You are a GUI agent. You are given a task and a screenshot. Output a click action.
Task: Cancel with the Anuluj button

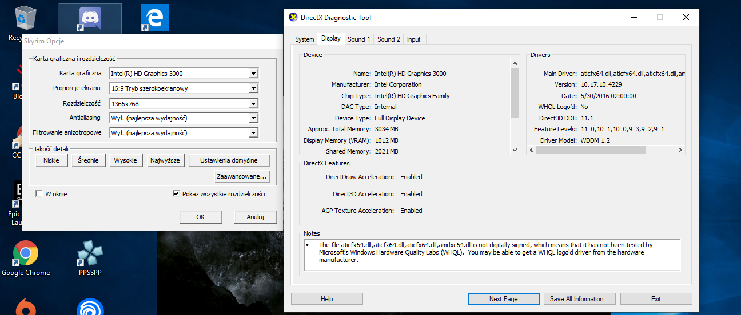tap(255, 217)
